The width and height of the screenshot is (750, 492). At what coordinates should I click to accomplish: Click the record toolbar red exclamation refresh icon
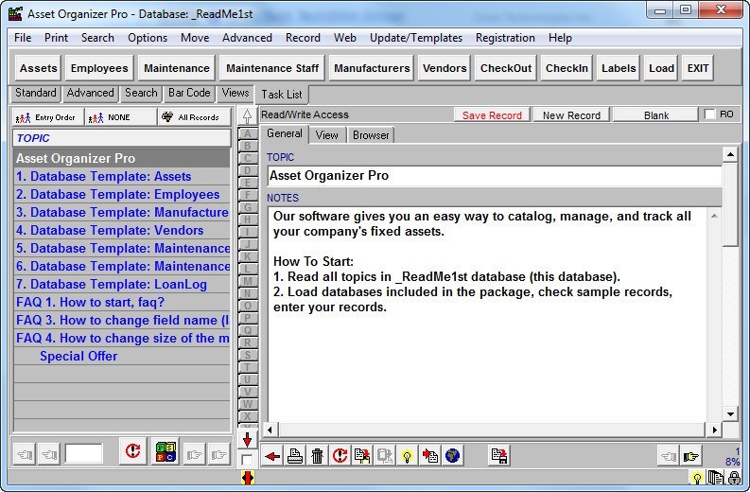[340, 456]
